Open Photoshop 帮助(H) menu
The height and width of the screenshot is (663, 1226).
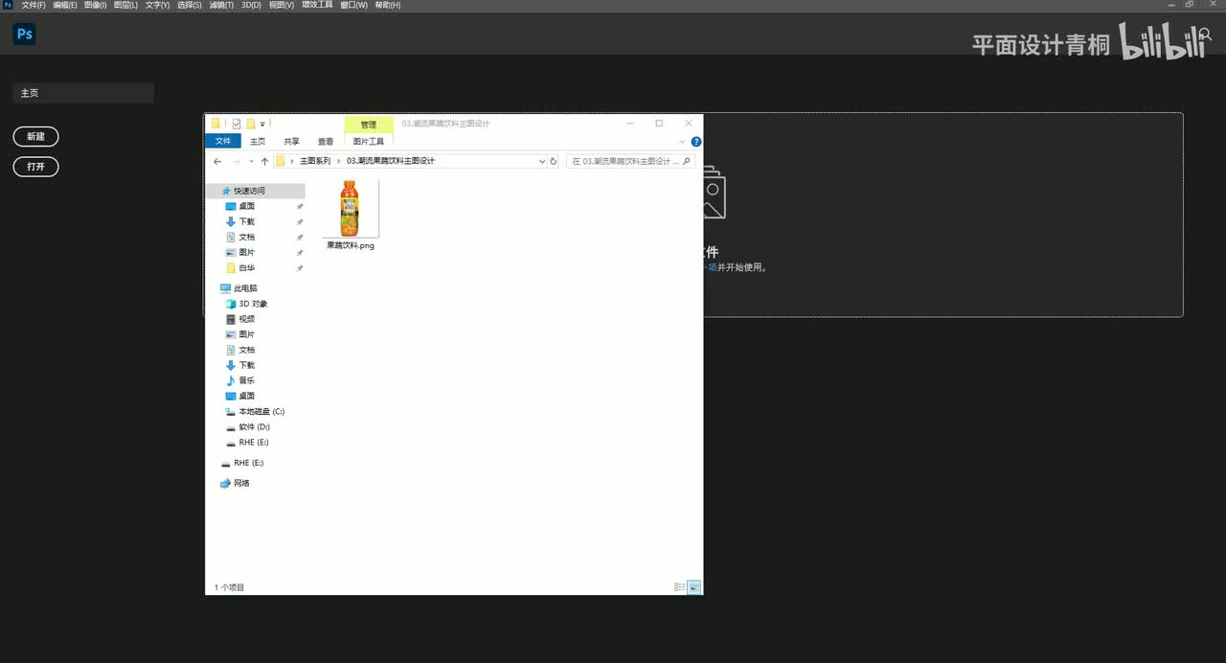[388, 5]
